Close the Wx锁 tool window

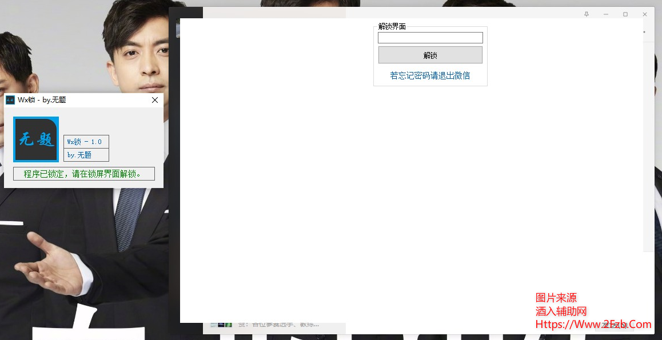pyautogui.click(x=155, y=100)
